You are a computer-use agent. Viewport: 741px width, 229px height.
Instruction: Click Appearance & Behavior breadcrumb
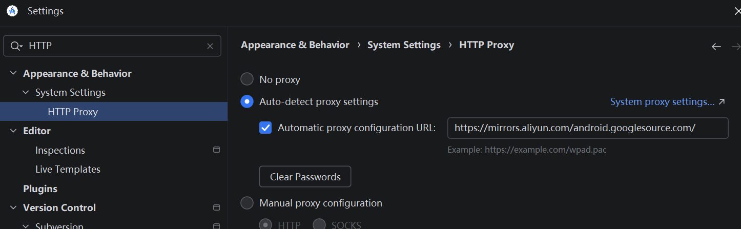[295, 45]
